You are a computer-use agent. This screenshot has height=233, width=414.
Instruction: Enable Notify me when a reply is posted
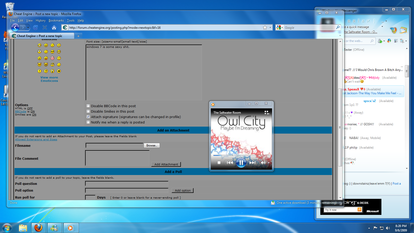coord(88,122)
